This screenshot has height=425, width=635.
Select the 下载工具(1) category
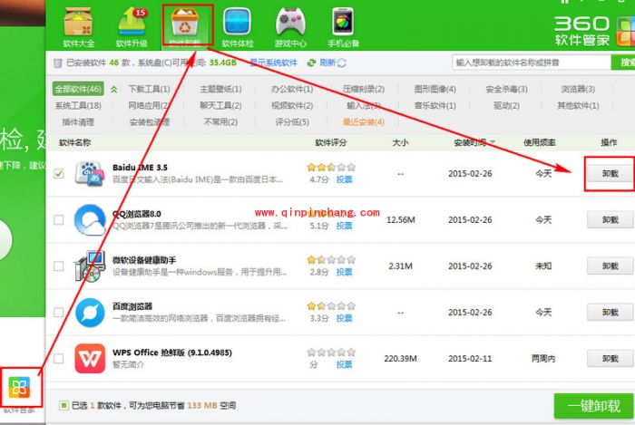coord(149,89)
